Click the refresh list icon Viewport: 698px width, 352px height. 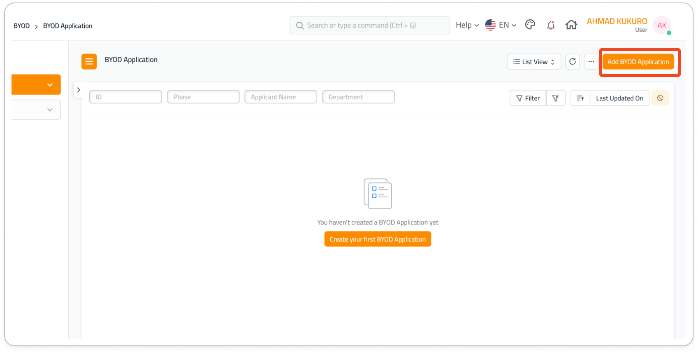coord(572,62)
